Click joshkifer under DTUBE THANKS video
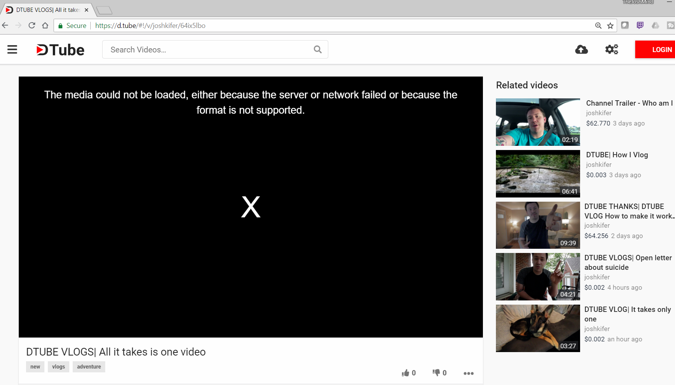Viewport: 675px width, 385px height. coord(597,225)
